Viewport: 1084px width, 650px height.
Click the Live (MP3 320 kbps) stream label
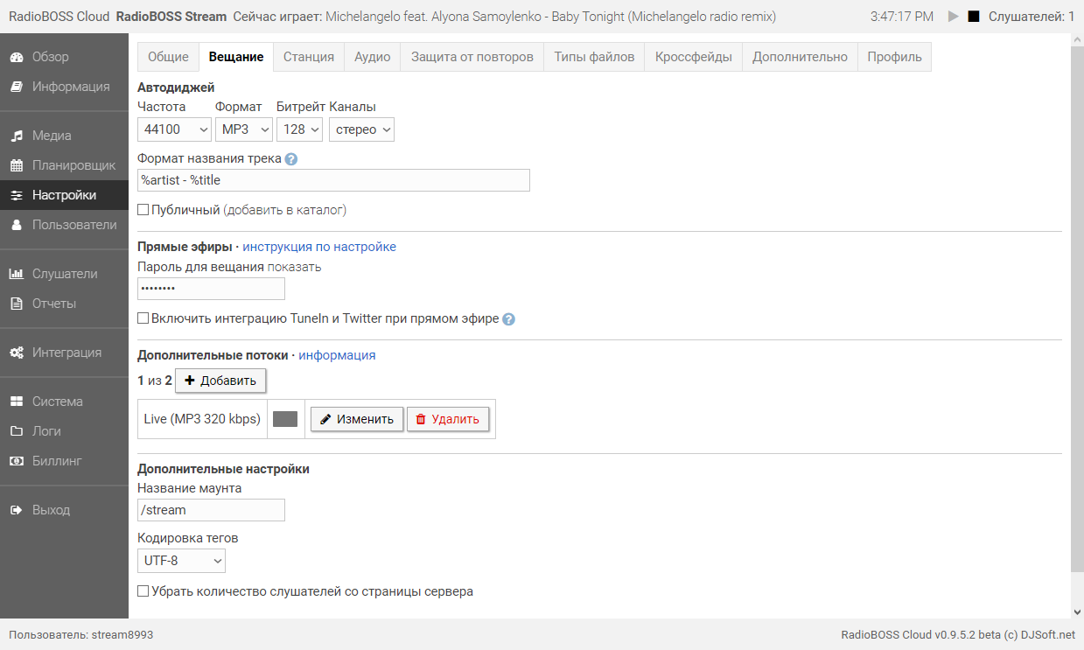click(x=202, y=419)
